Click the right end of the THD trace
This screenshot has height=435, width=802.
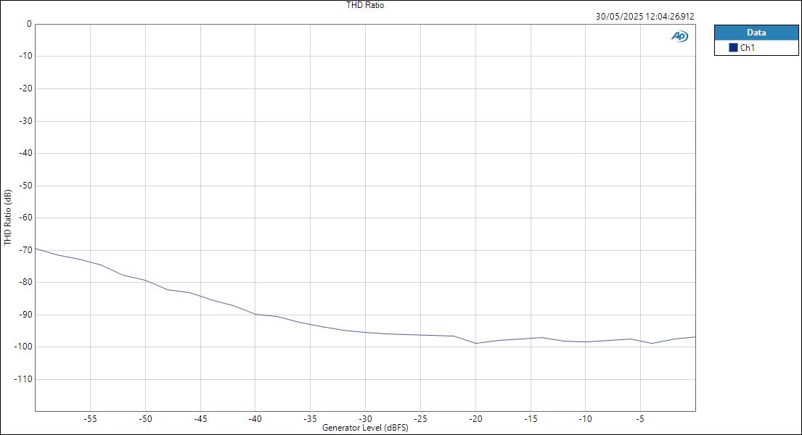coord(695,336)
